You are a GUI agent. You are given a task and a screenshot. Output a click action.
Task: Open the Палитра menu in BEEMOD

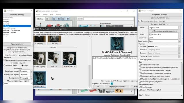tap(45, 15)
